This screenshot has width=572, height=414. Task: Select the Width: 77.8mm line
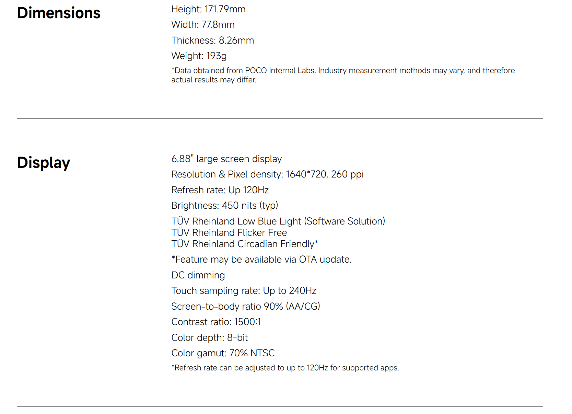tap(203, 25)
